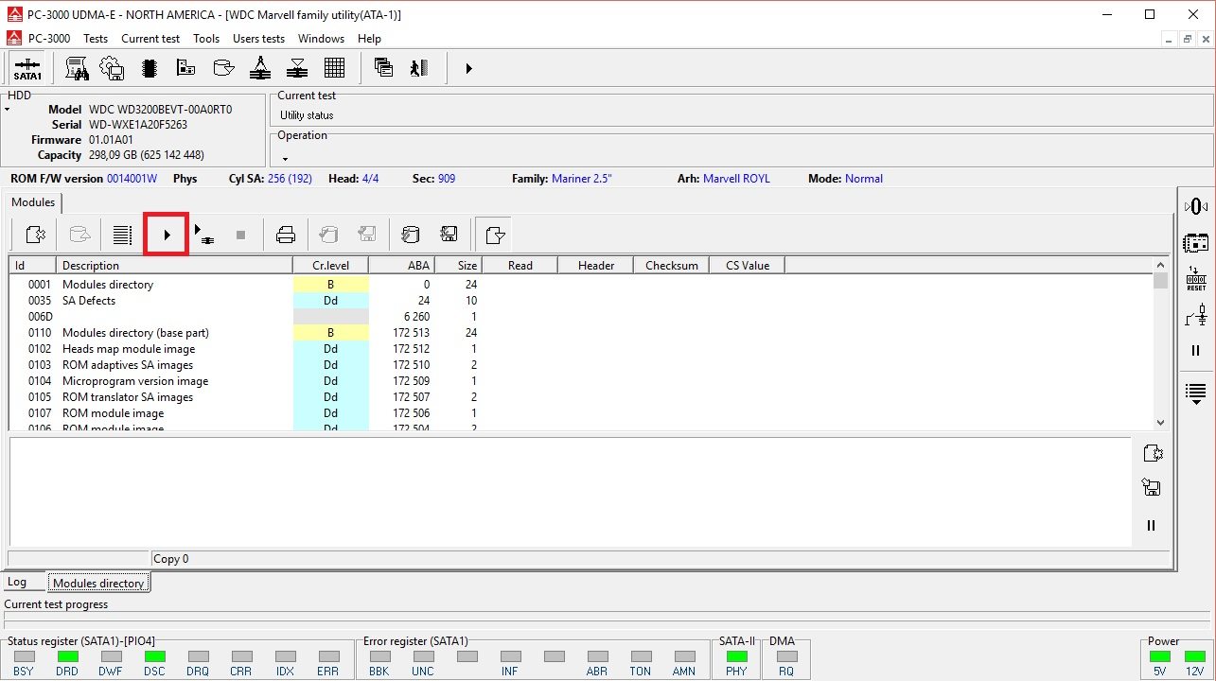The height and width of the screenshot is (681, 1216).
Task: Open the Tools menu
Action: click(x=206, y=39)
